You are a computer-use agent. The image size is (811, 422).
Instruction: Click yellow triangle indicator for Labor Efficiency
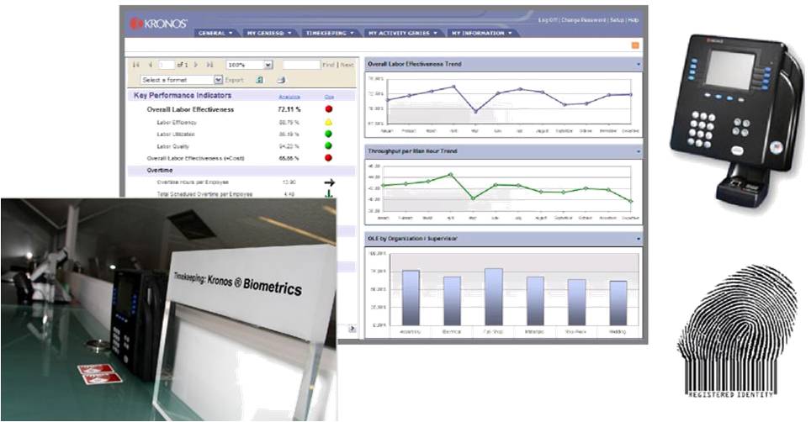tap(328, 123)
